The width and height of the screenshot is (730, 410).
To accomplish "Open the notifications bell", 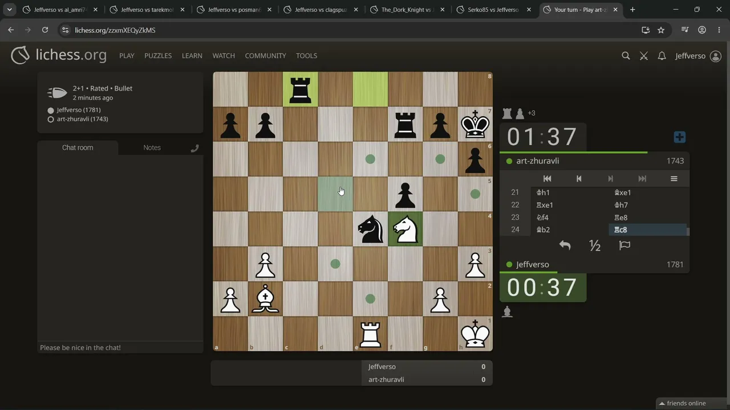I will pos(662,56).
